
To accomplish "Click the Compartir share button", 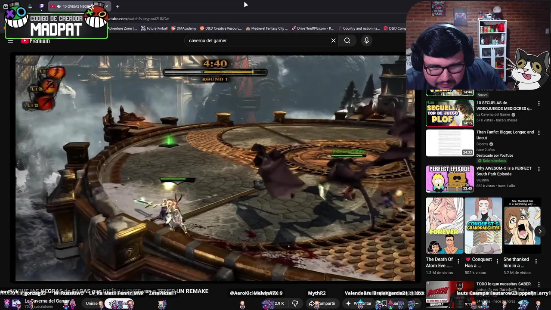I will (x=322, y=304).
